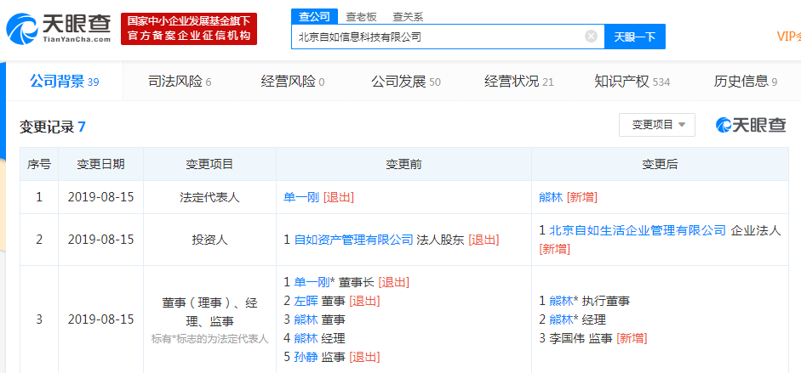The image size is (801, 373).
Task: Open the 熊林 经理 link in the 变更前 column
Action: (306, 338)
